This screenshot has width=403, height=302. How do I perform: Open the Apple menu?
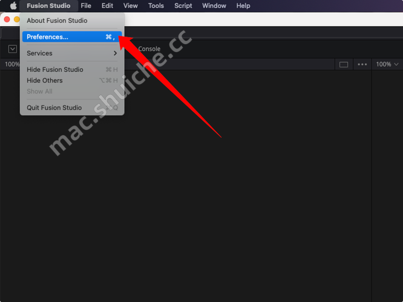tap(13, 5)
